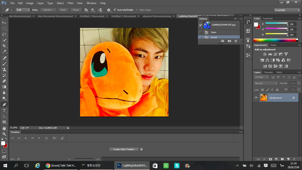Open the Opacity dropdown arrow
Screen dimensions: 302x170
(x=299, y=83)
